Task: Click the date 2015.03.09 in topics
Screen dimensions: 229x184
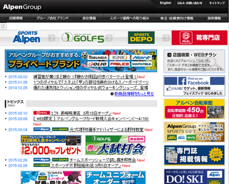Action: pos(18,119)
